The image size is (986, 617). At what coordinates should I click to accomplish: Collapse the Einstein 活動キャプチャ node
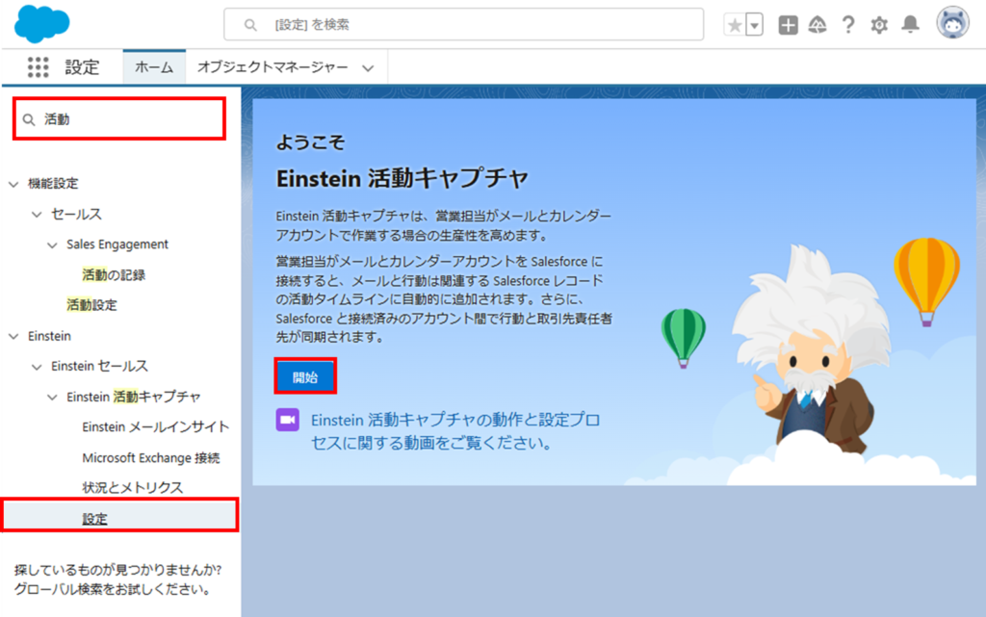pyautogui.click(x=52, y=398)
